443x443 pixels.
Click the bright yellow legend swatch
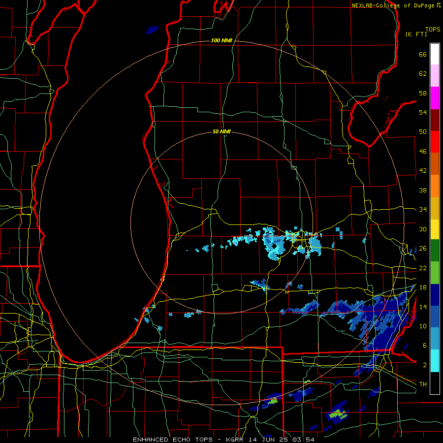(x=435, y=229)
